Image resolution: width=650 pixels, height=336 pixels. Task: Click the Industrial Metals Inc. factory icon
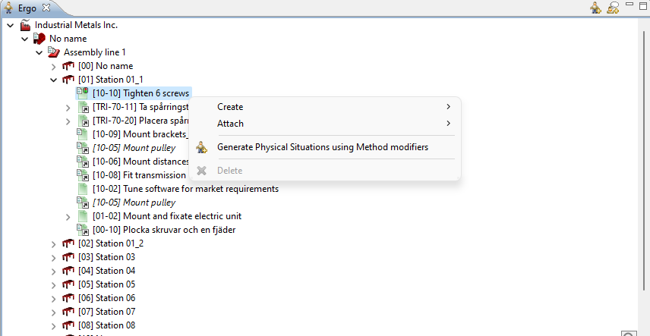25,25
